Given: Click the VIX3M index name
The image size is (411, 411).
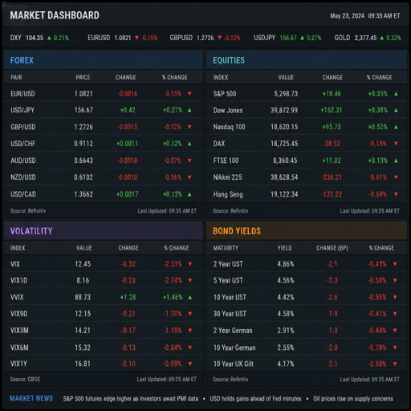Looking at the screenshot, I should click(x=19, y=331).
